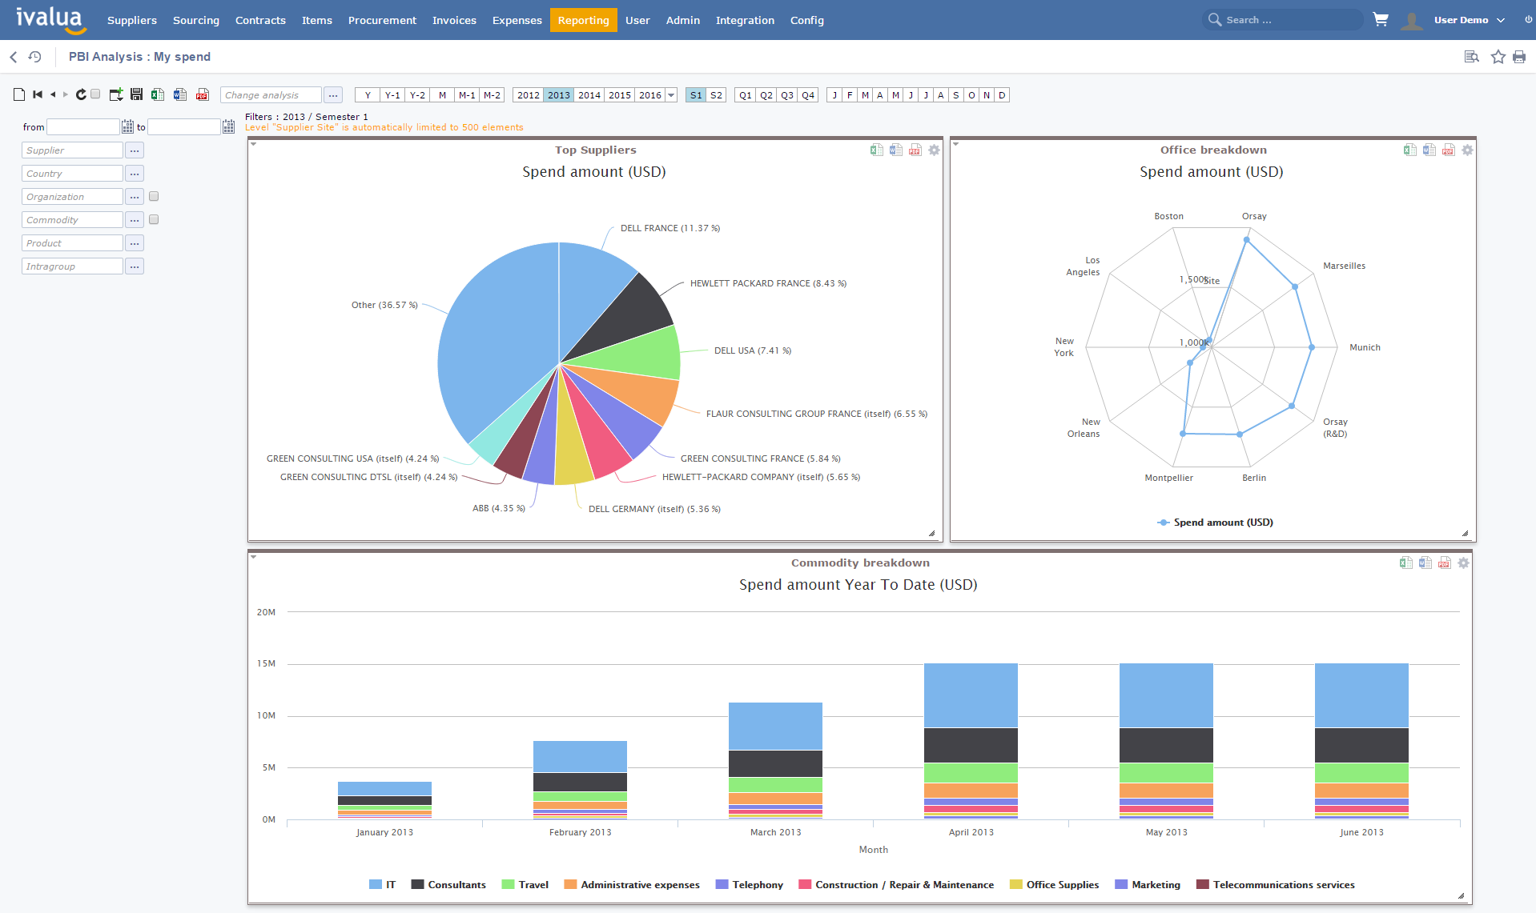This screenshot has width=1536, height=913.
Task: Toggle IT series in commodity legend
Action: pyautogui.click(x=382, y=884)
